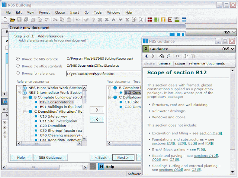The width and height of the screenshot is (238, 178).
Task: Click the Undo arrow icon
Action: (78, 20)
